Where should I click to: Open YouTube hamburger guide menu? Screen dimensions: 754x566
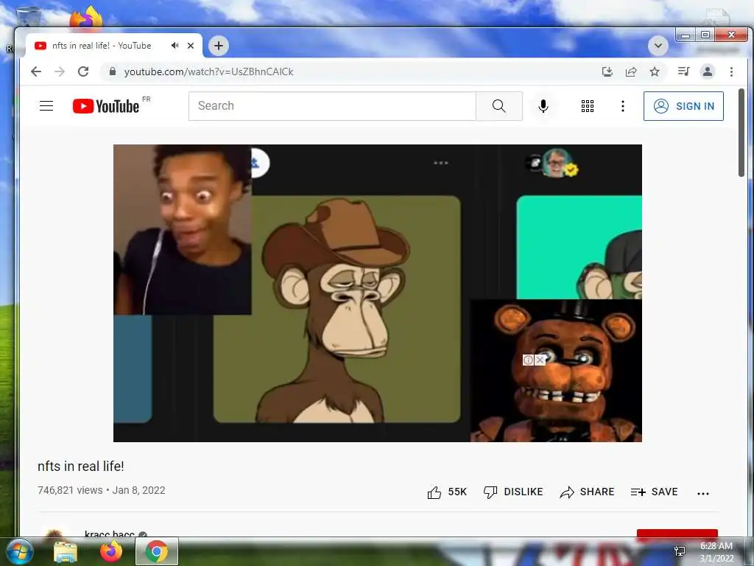[46, 106]
